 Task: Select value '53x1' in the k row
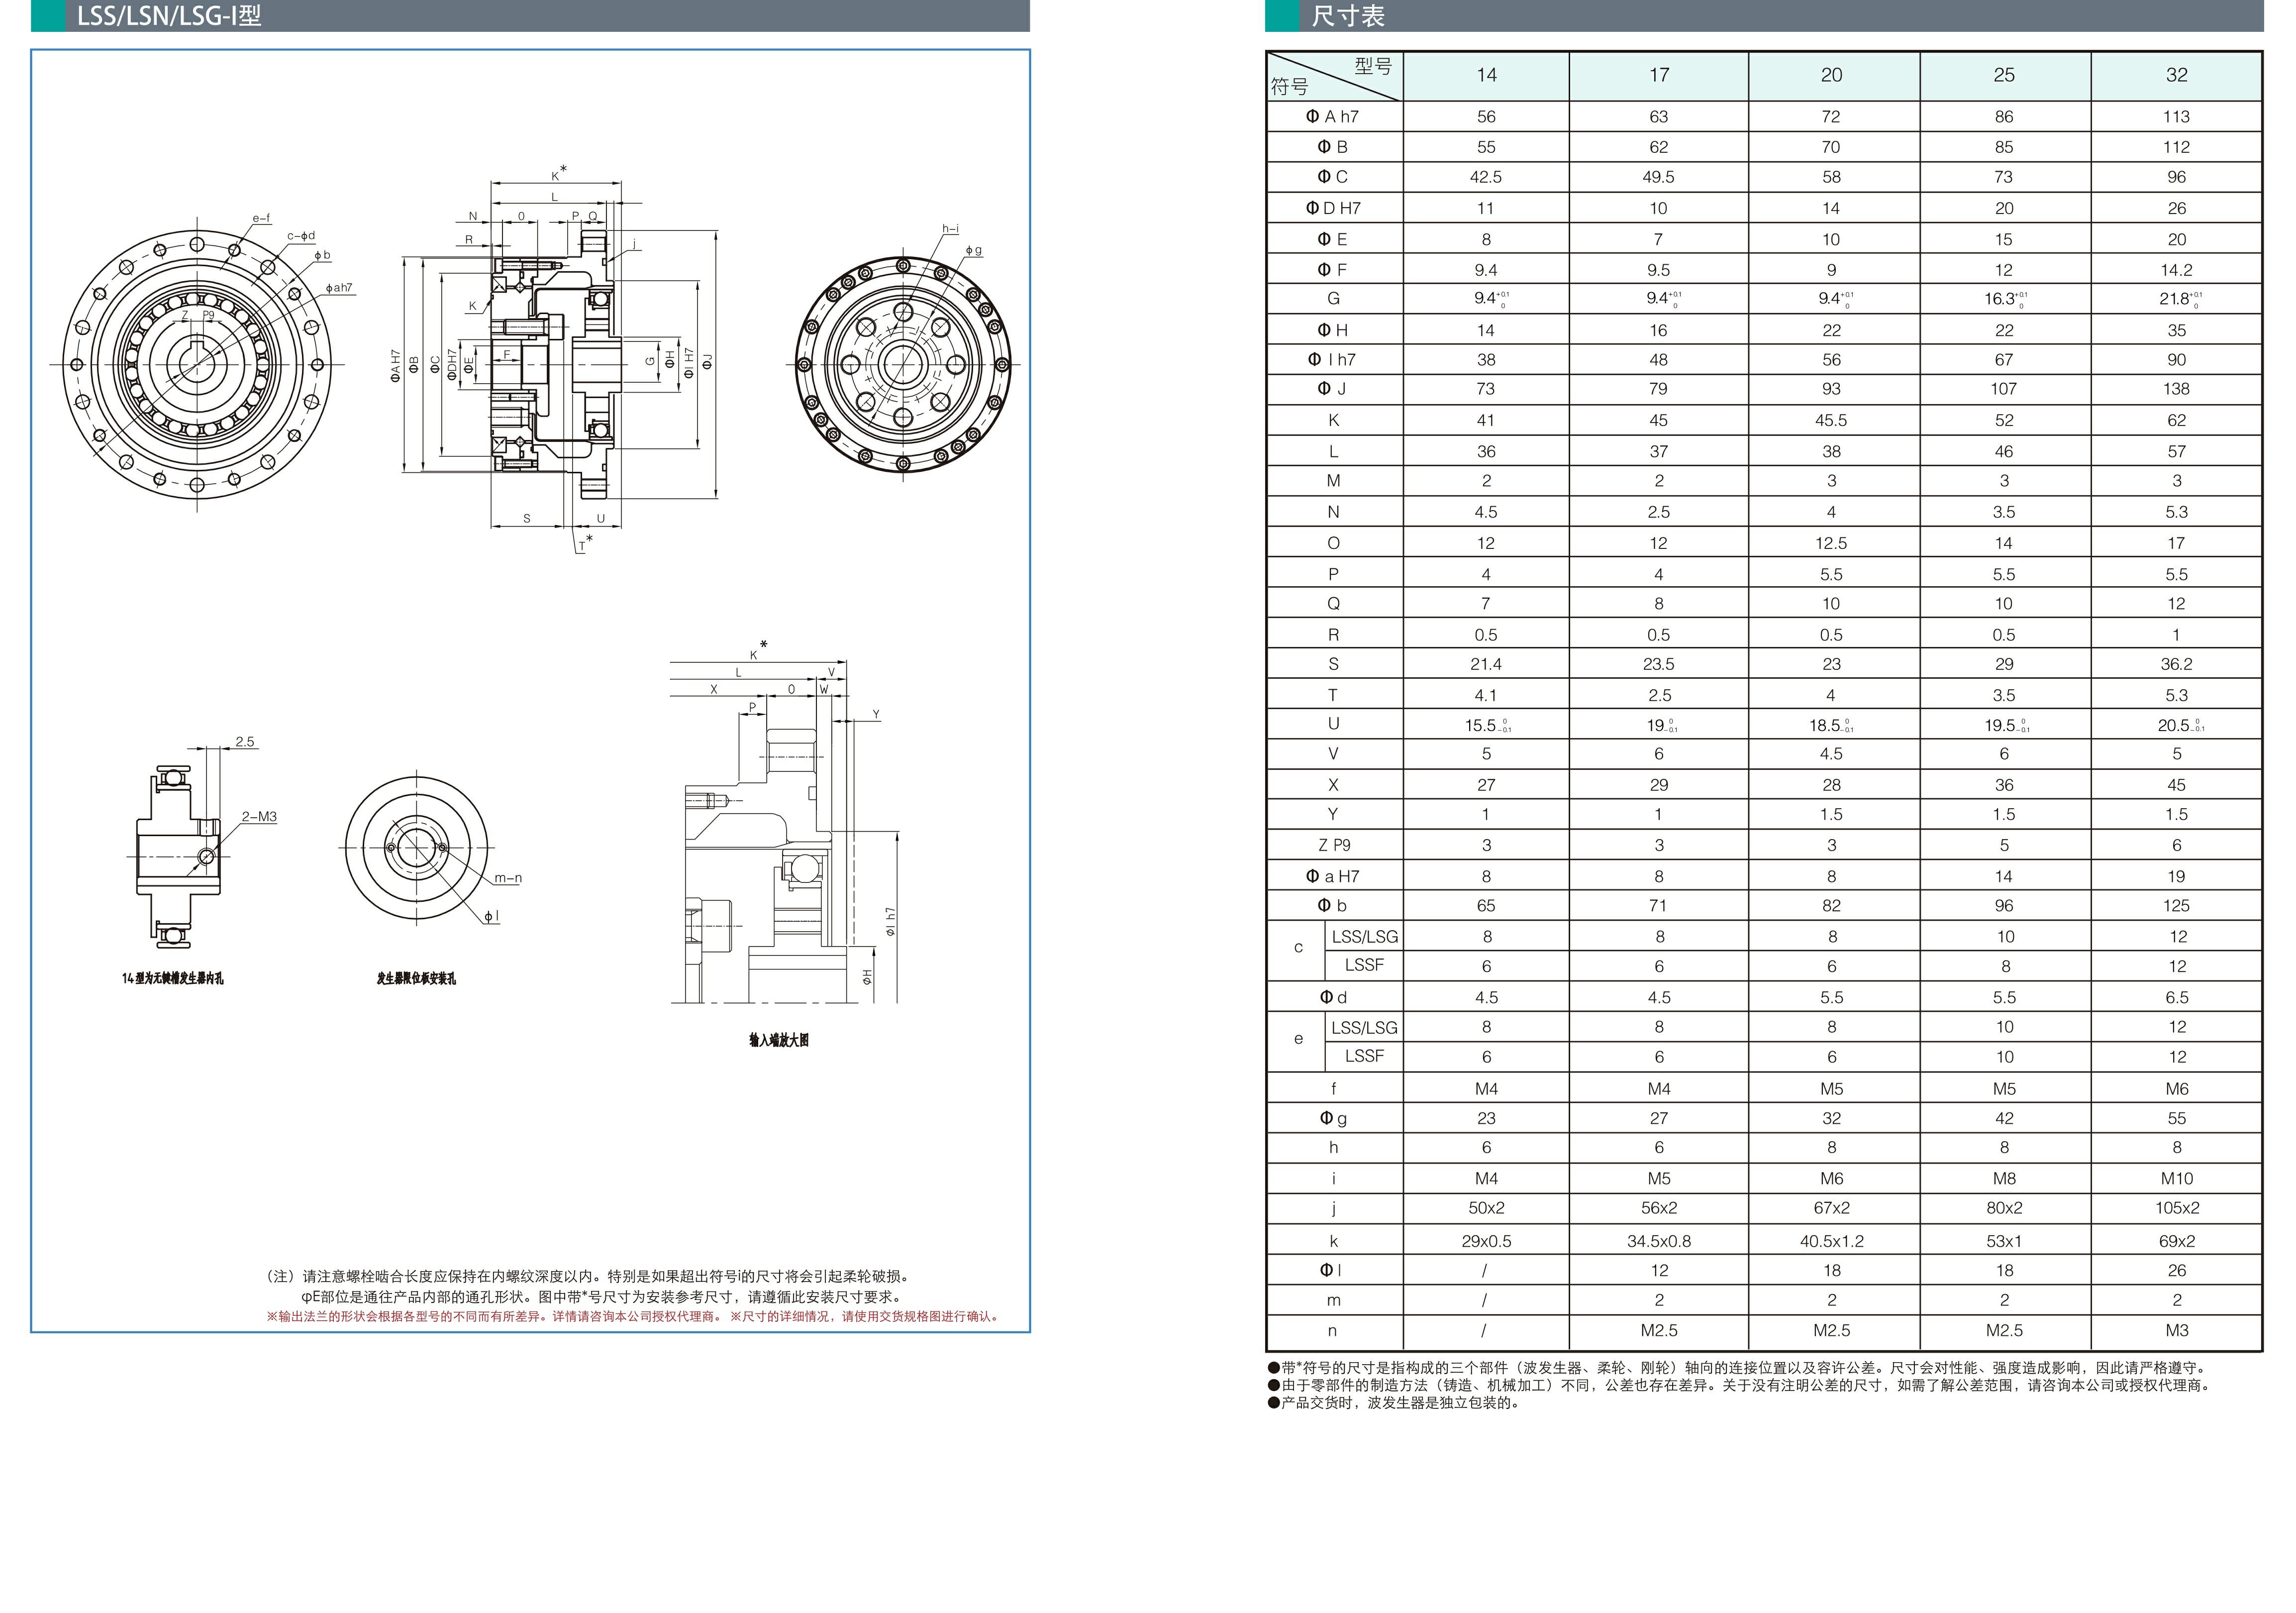click(x=2004, y=1242)
